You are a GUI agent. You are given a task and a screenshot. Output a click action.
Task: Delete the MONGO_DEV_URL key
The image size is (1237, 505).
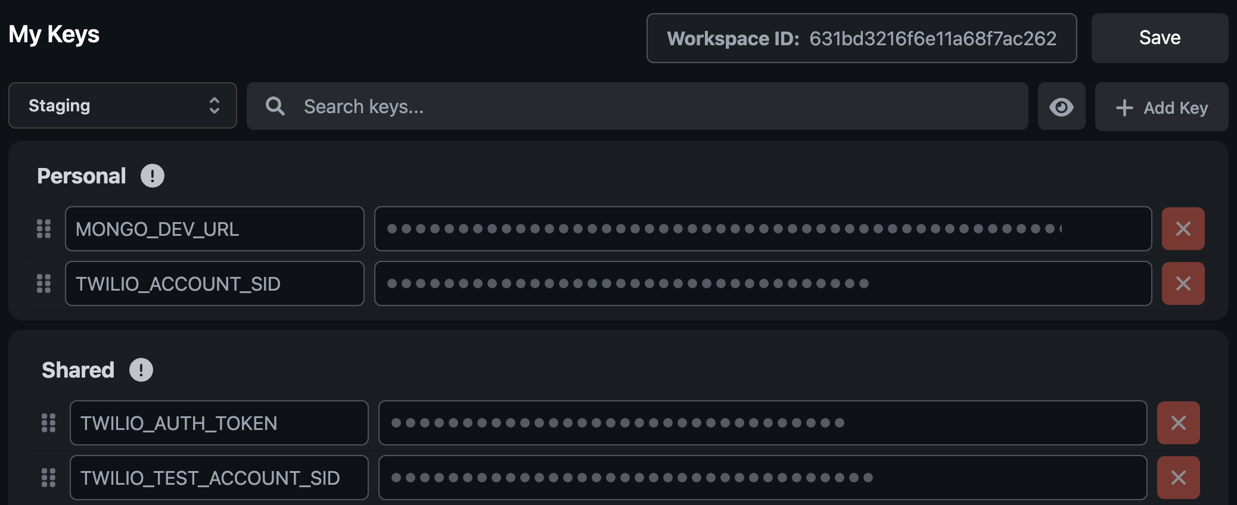(x=1183, y=229)
